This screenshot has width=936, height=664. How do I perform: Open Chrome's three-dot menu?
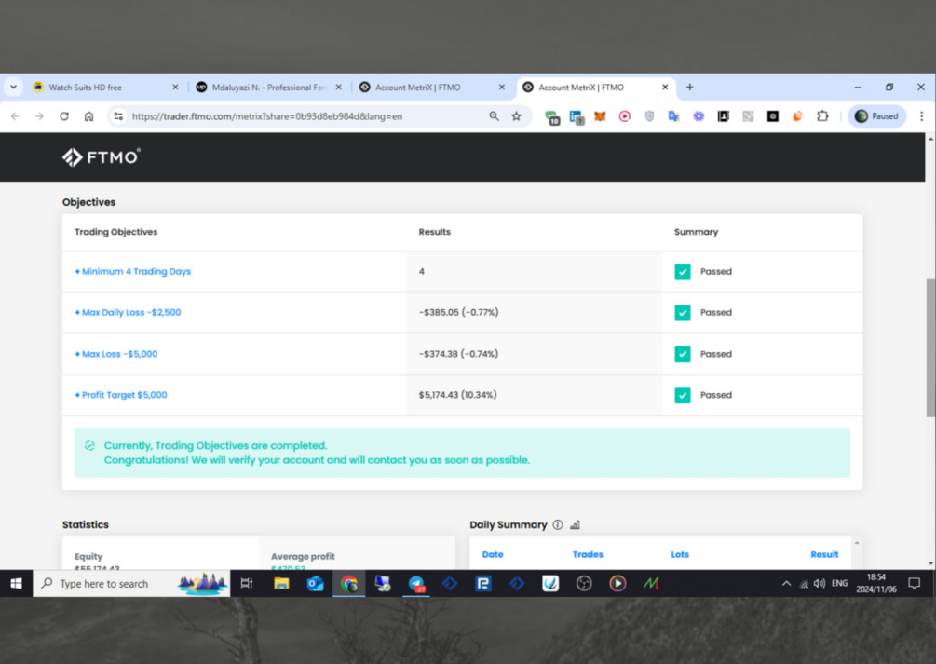pyautogui.click(x=921, y=116)
